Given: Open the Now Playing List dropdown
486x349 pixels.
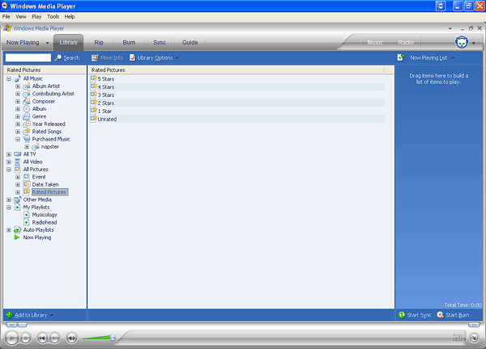Looking at the screenshot, I should (x=431, y=58).
